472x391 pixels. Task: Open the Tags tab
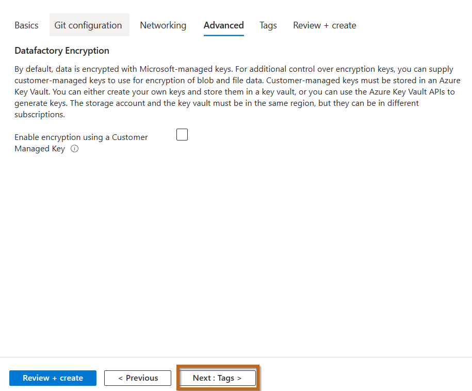(x=268, y=25)
